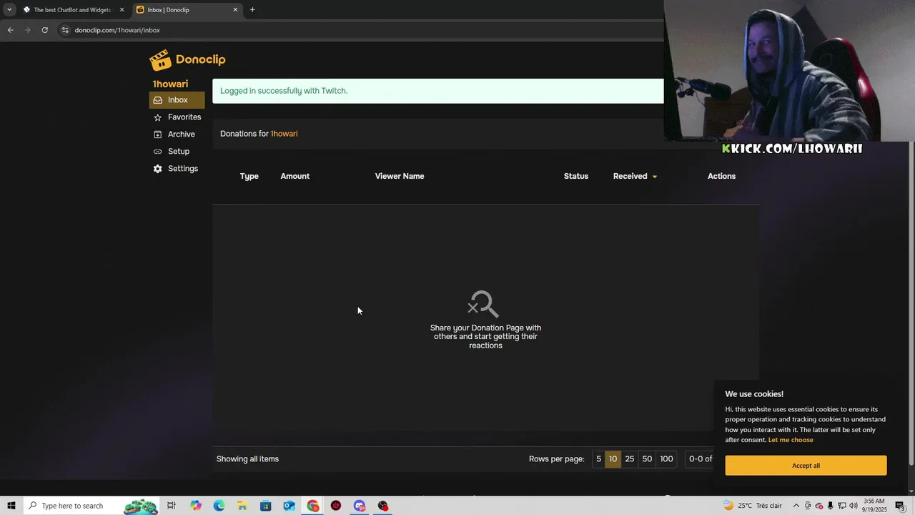The width and height of the screenshot is (915, 515).
Task: Go back in browser history
Action: click(10, 30)
